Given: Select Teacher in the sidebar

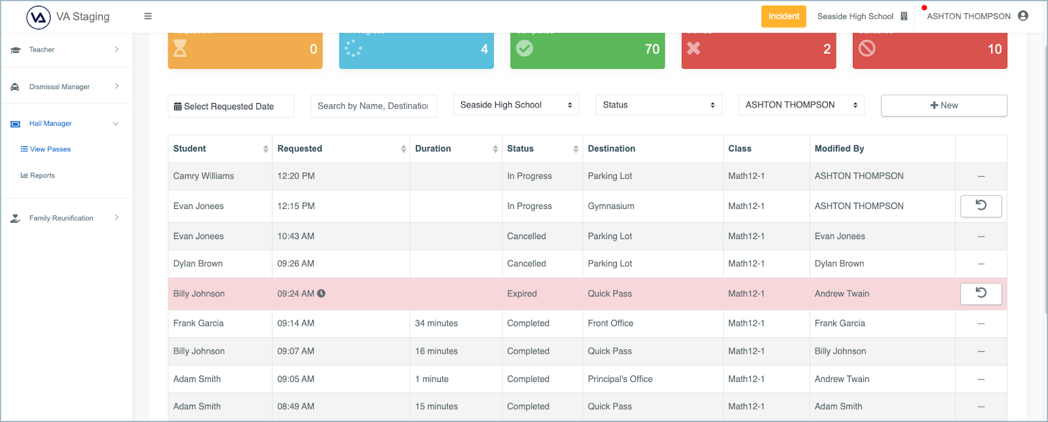Looking at the screenshot, I should pyautogui.click(x=42, y=50).
